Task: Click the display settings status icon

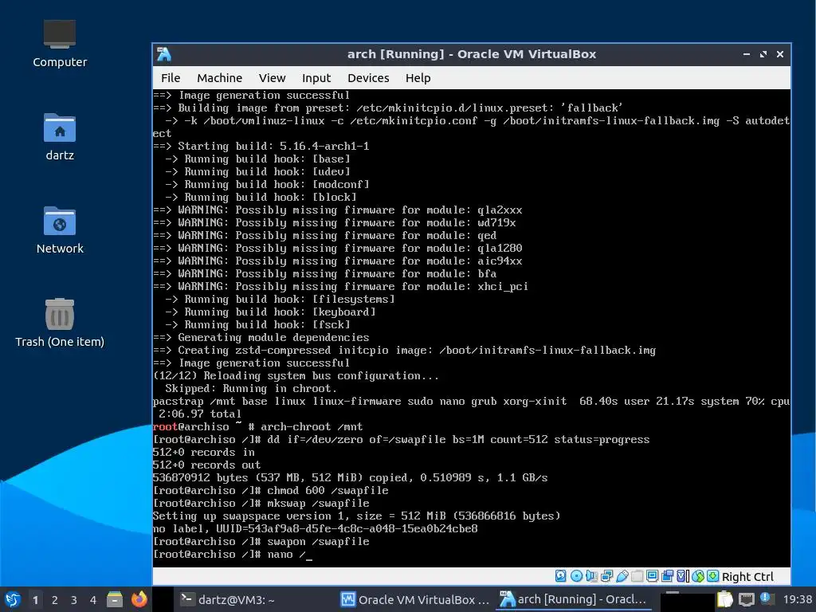Action: coord(652,576)
